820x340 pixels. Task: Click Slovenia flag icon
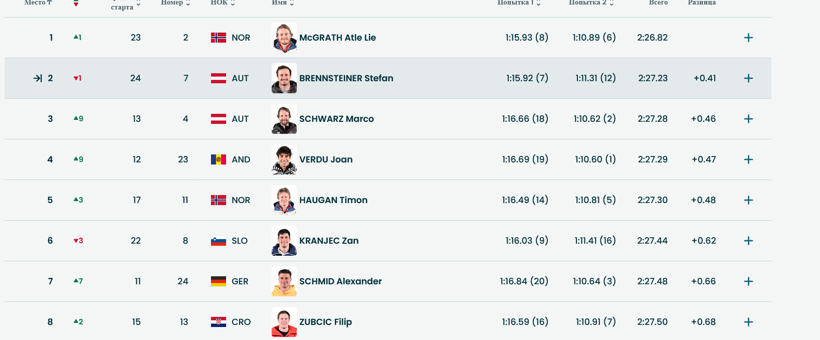(219, 241)
